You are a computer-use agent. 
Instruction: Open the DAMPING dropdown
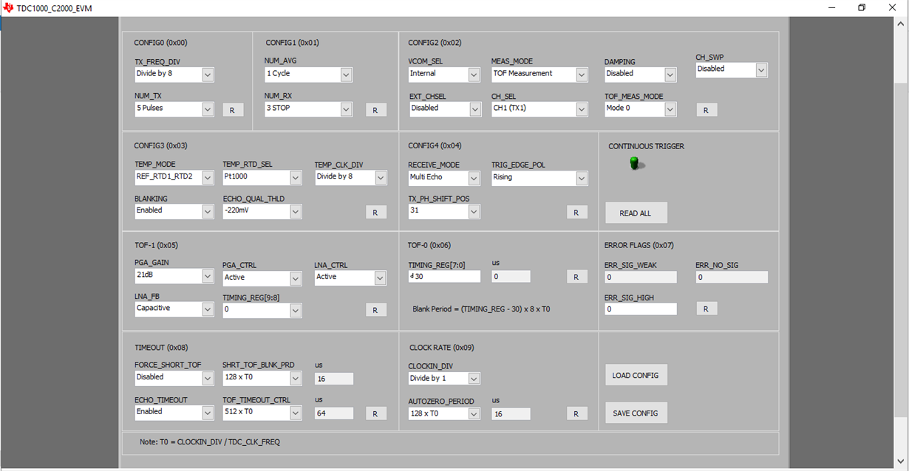(640, 75)
